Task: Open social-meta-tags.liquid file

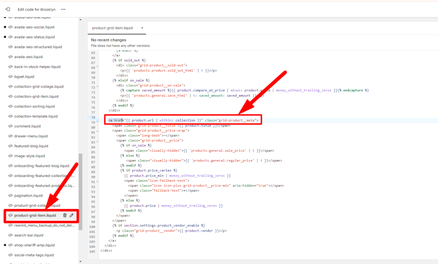Action: [34, 255]
